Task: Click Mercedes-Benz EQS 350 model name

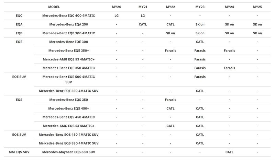Action: pyautogui.click(x=68, y=100)
